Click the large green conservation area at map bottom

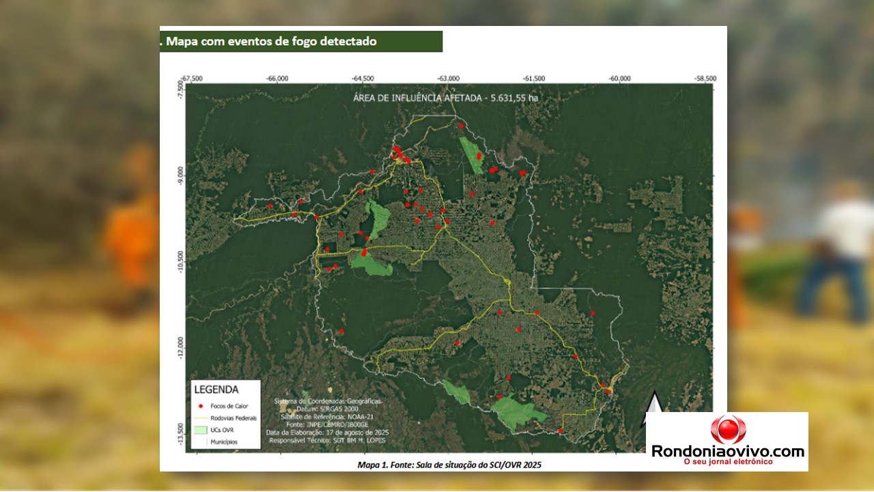click(x=518, y=411)
